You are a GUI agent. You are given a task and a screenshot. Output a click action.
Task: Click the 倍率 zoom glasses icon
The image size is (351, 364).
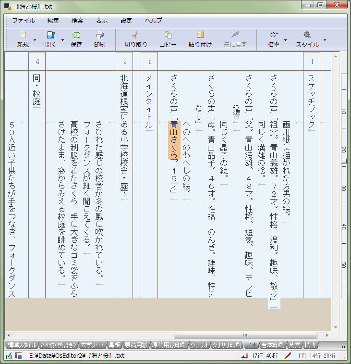coord(274,35)
